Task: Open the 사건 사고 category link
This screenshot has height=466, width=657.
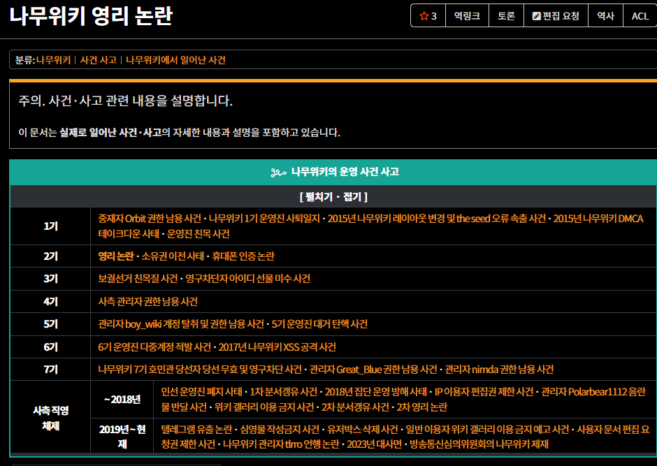Action: pyautogui.click(x=98, y=60)
